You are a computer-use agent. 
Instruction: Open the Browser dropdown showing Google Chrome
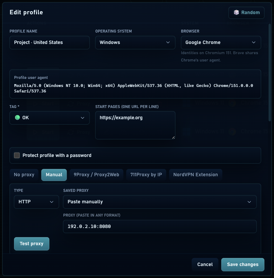[221, 42]
